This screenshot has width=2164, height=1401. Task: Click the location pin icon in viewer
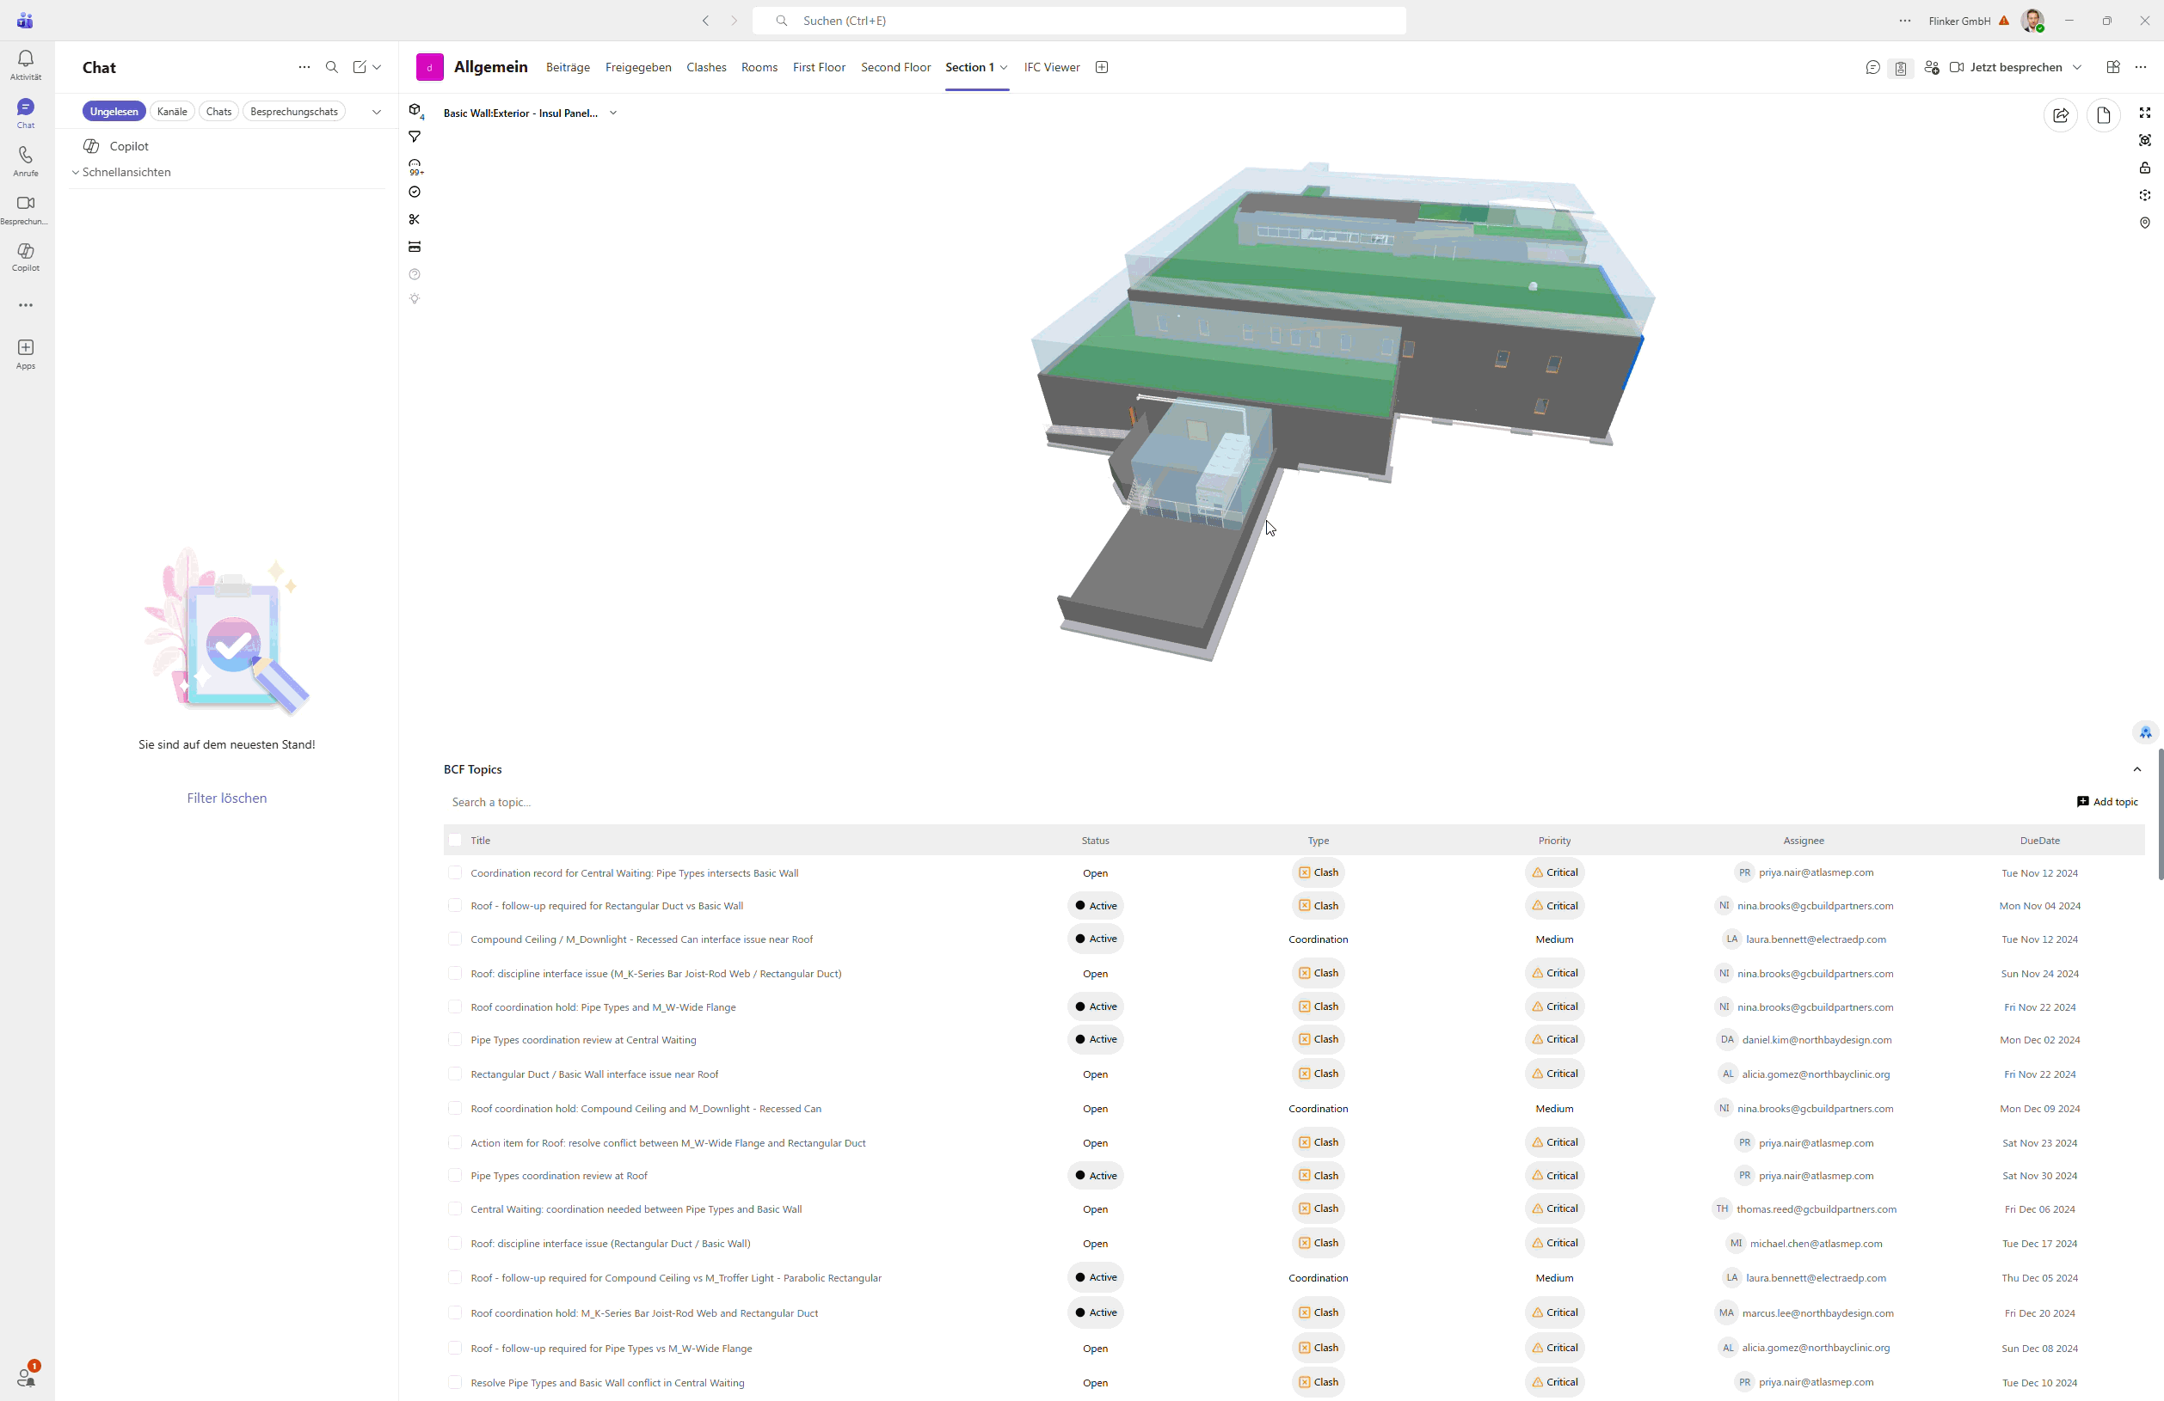(2144, 223)
